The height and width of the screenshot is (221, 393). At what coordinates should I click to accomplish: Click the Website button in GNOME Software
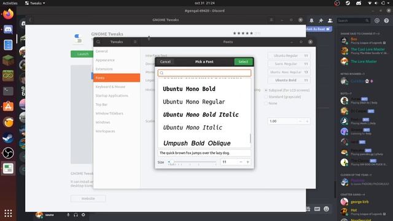[88, 198]
